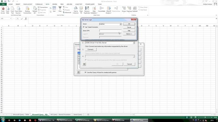Open the ODBC Driver 11 driver dropdown

coord(134,43)
